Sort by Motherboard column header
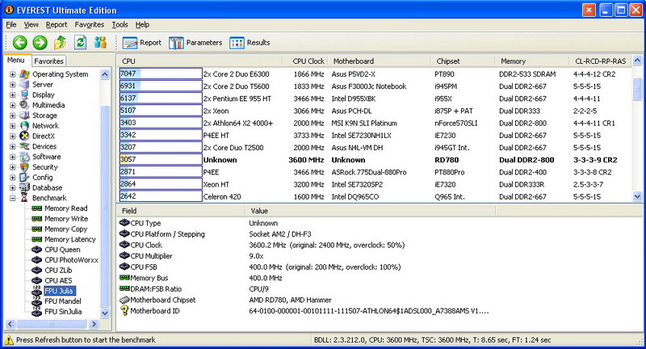Image resolution: width=646 pixels, height=349 pixels. click(x=379, y=61)
